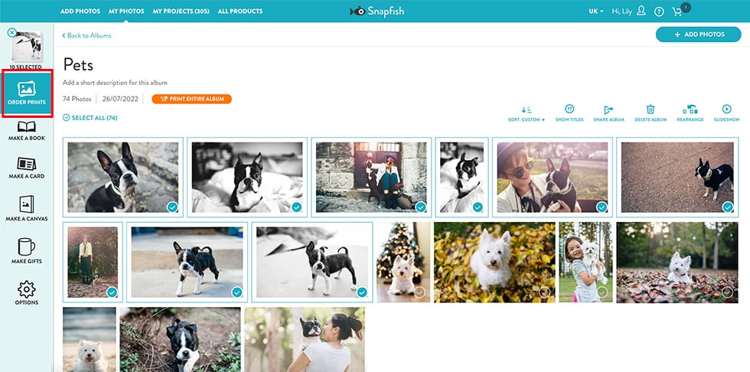Open the Make a Canvas option
This screenshot has width=750, height=372.
click(27, 208)
